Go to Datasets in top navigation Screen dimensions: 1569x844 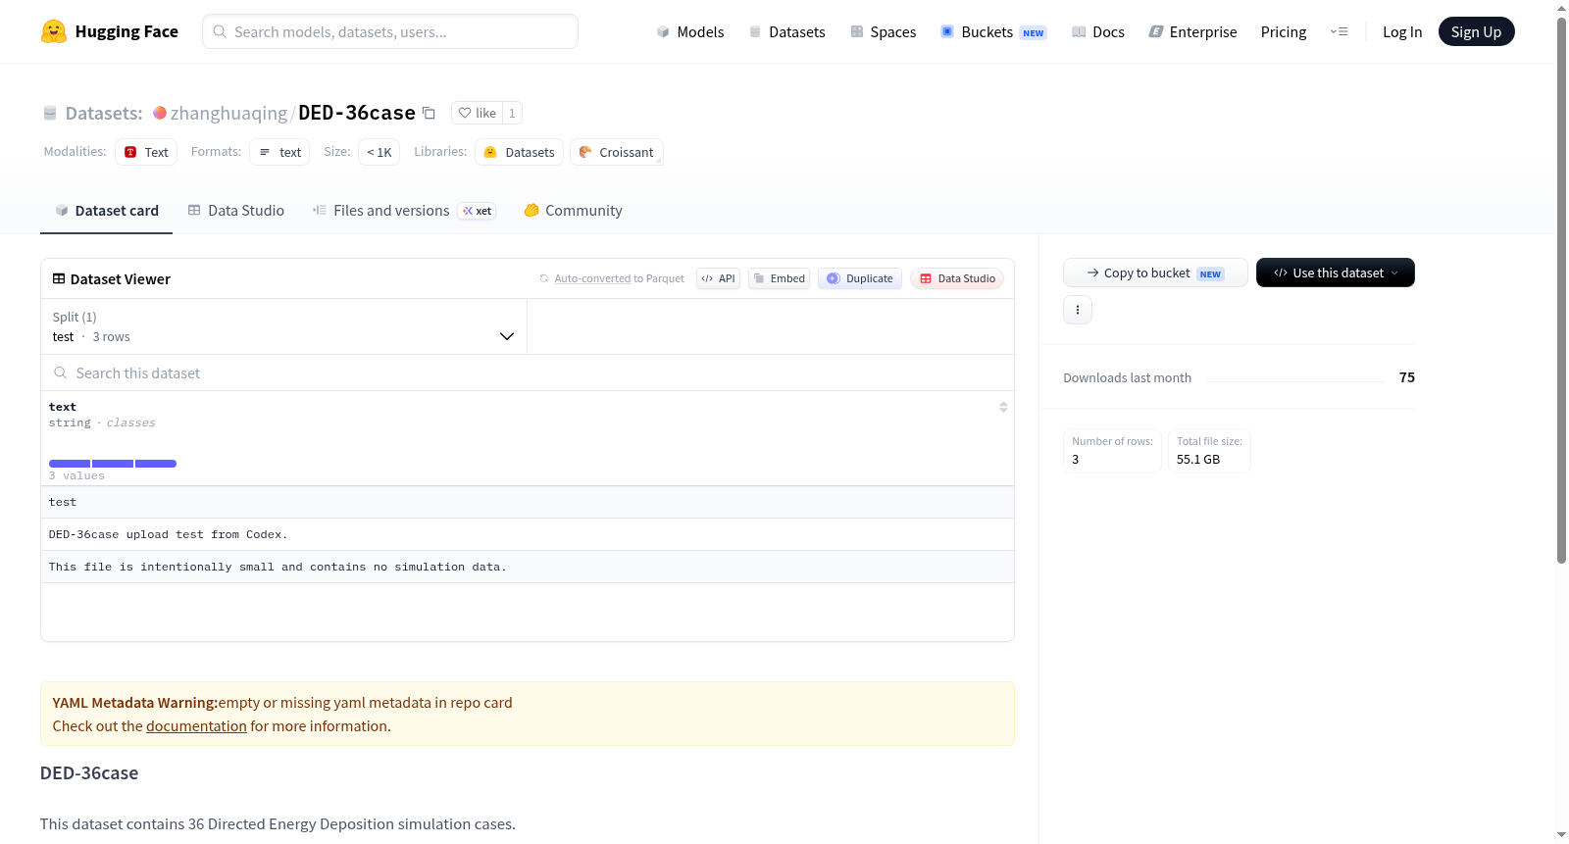786,31
